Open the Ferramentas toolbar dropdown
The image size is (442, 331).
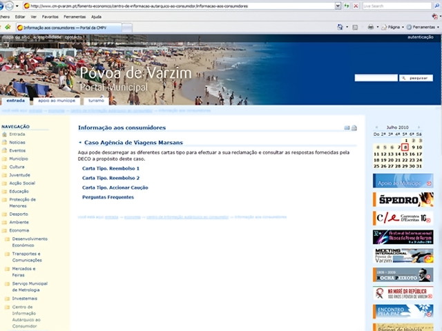pos(423,27)
